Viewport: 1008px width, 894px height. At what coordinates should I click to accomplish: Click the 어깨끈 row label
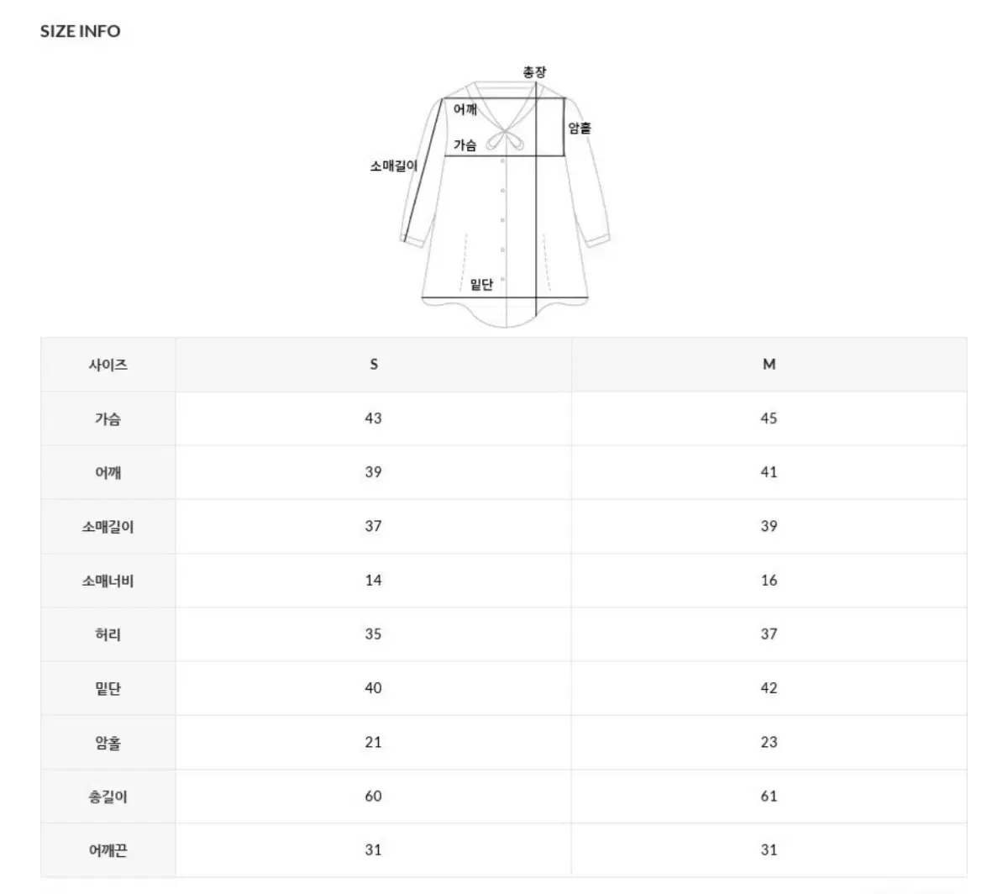pyautogui.click(x=108, y=850)
